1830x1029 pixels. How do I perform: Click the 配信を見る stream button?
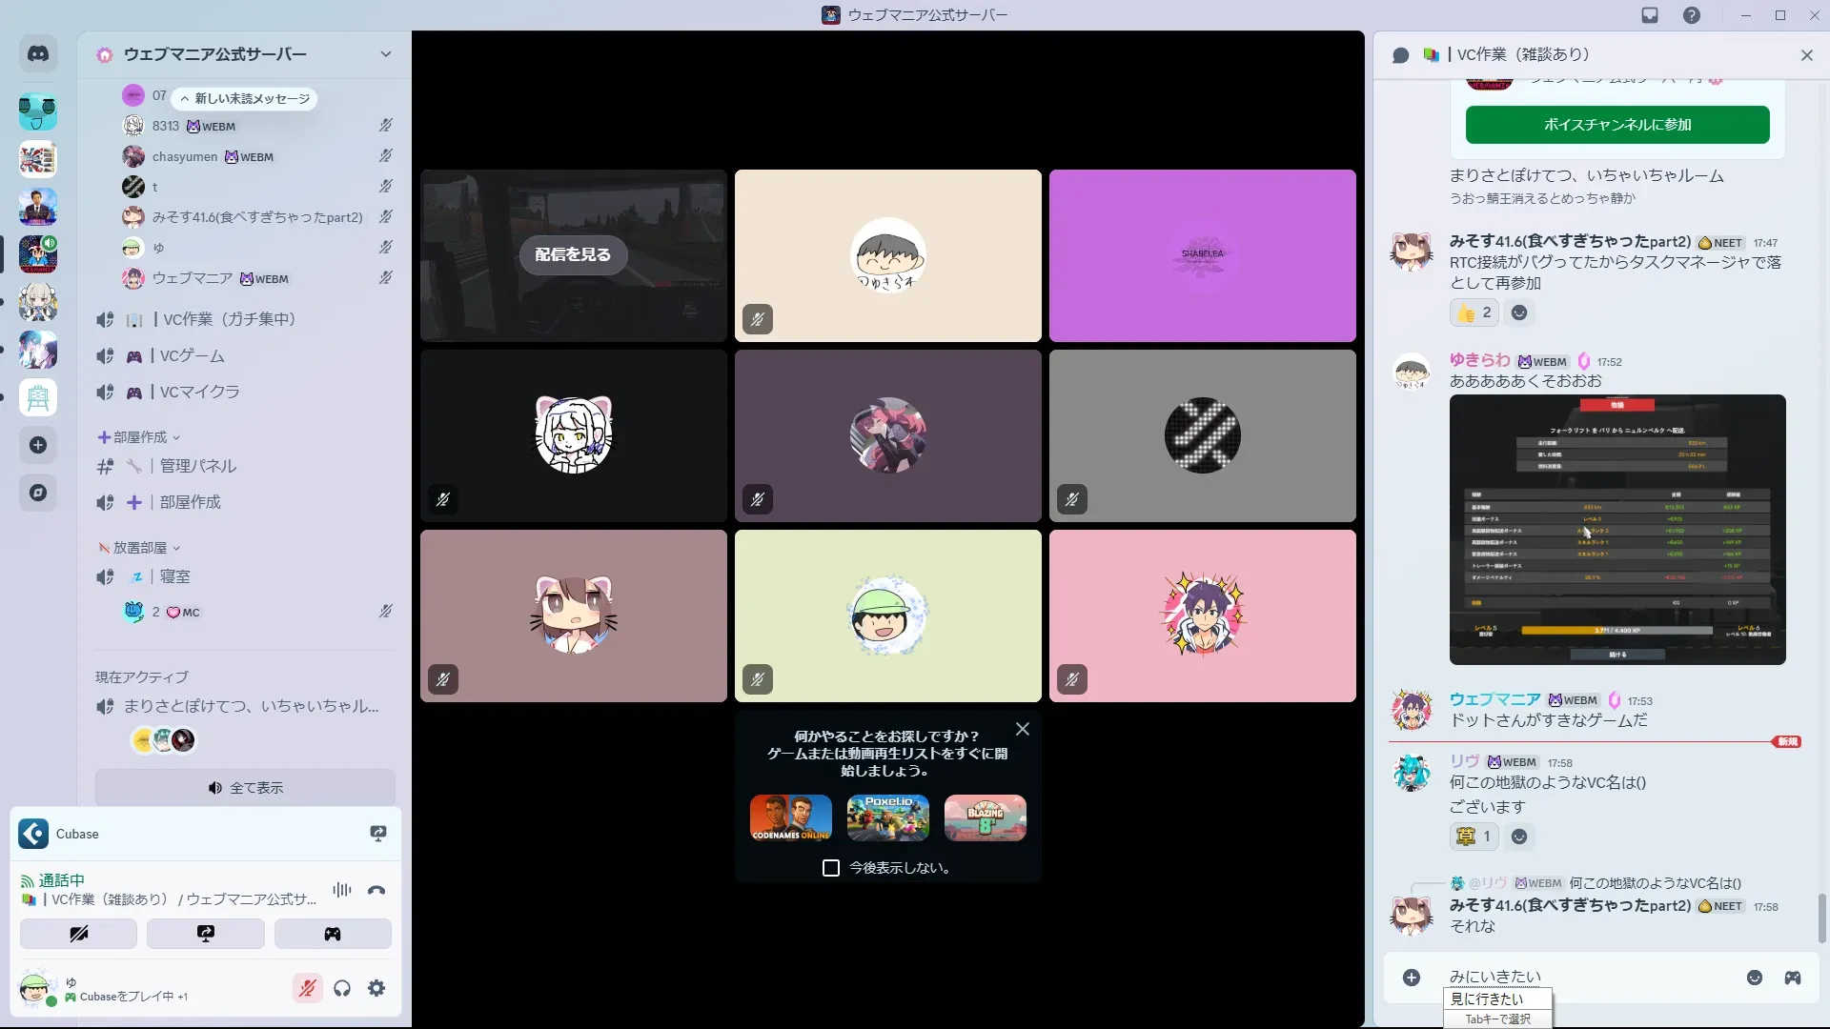pyautogui.click(x=573, y=254)
